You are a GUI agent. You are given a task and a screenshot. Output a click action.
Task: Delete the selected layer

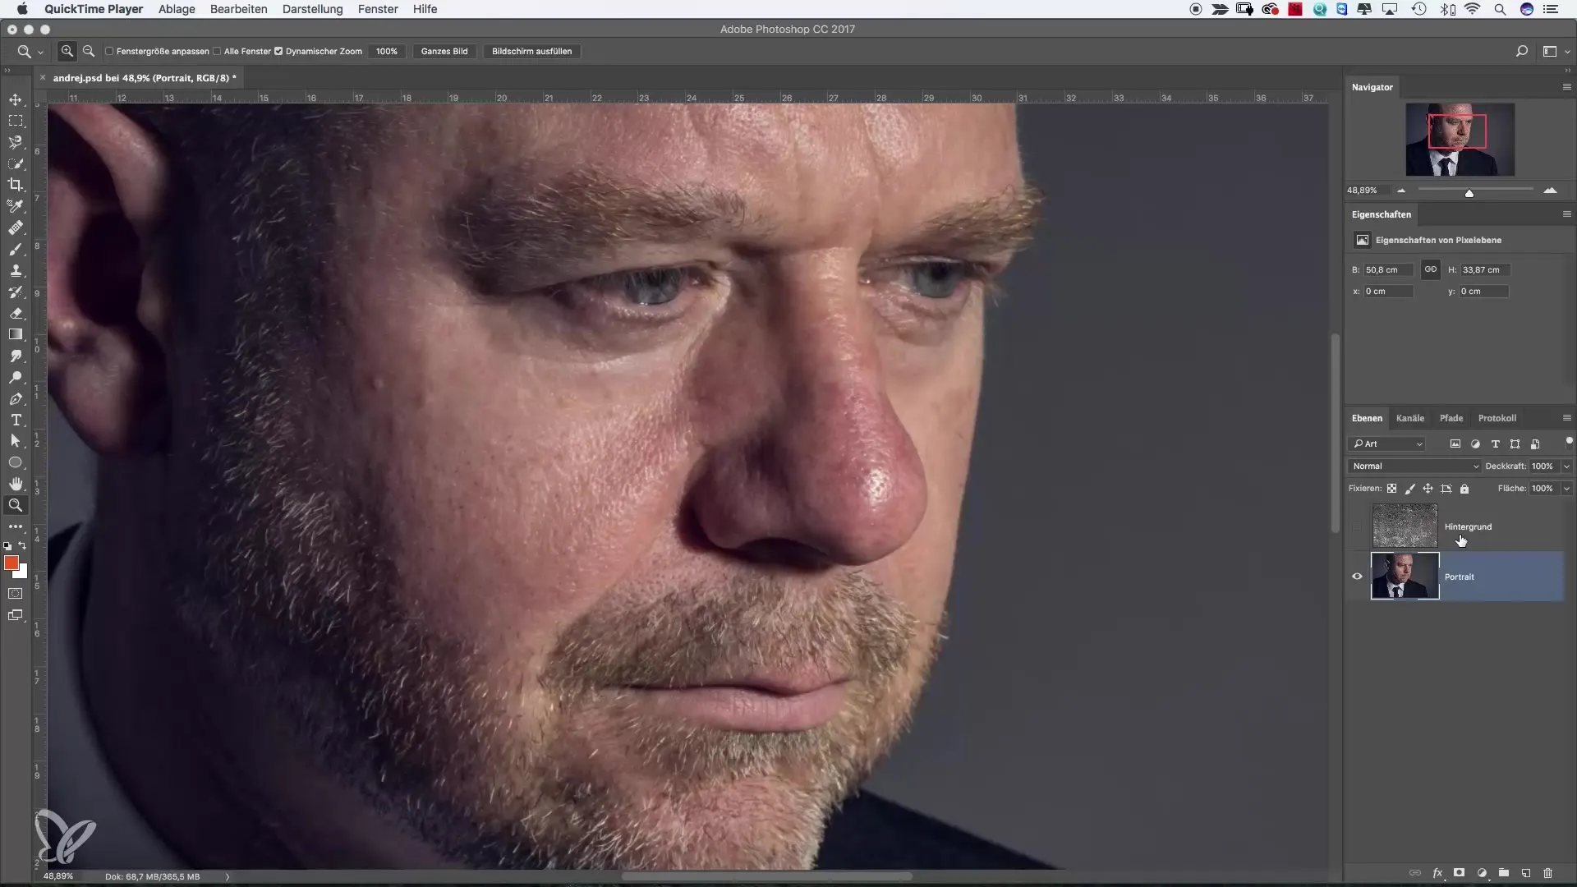pos(1548,873)
